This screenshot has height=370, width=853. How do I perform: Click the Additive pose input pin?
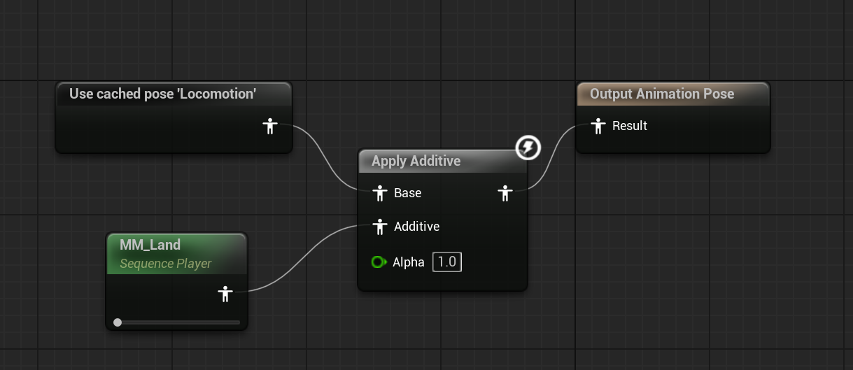[380, 227]
